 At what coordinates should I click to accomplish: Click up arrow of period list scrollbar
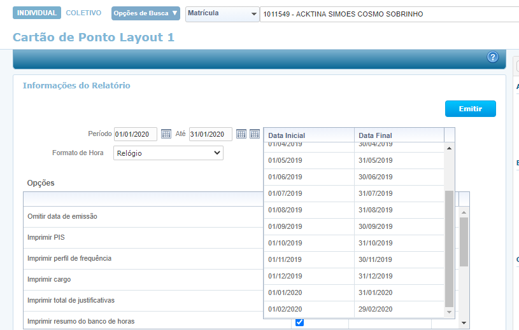pos(449,148)
